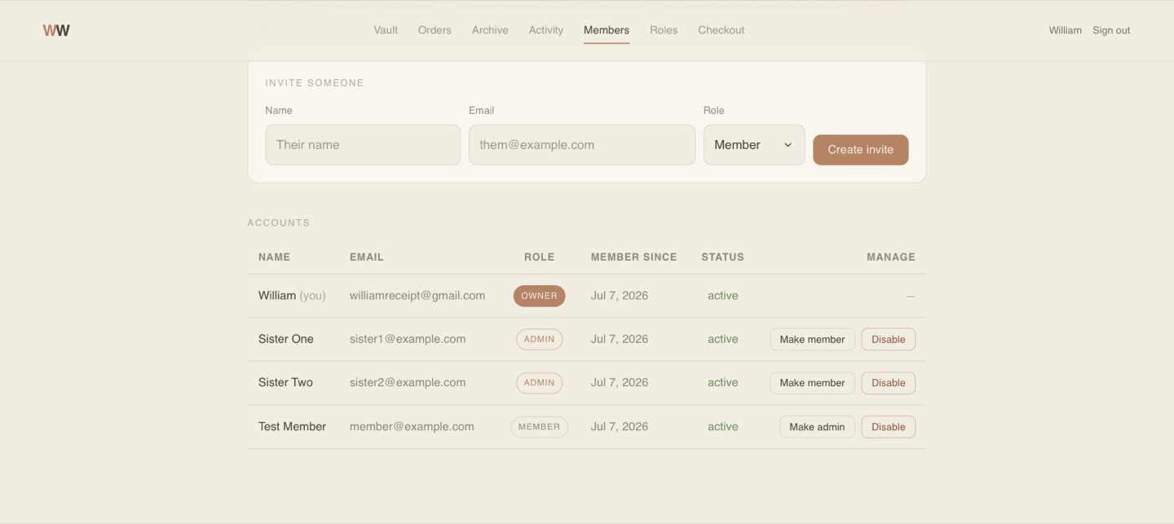Make Test Member an admin
1174x524 pixels.
(817, 427)
